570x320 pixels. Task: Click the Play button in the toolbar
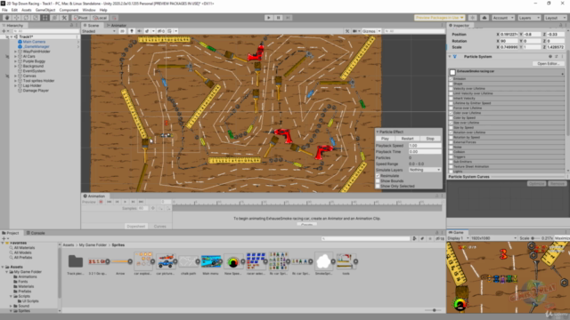click(269, 18)
